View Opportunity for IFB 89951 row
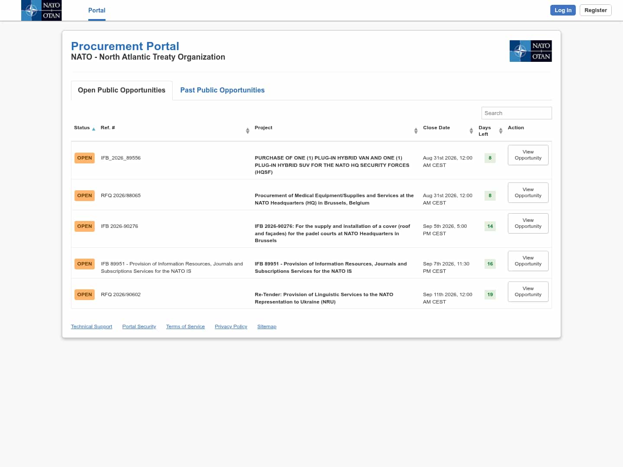 (x=528, y=261)
